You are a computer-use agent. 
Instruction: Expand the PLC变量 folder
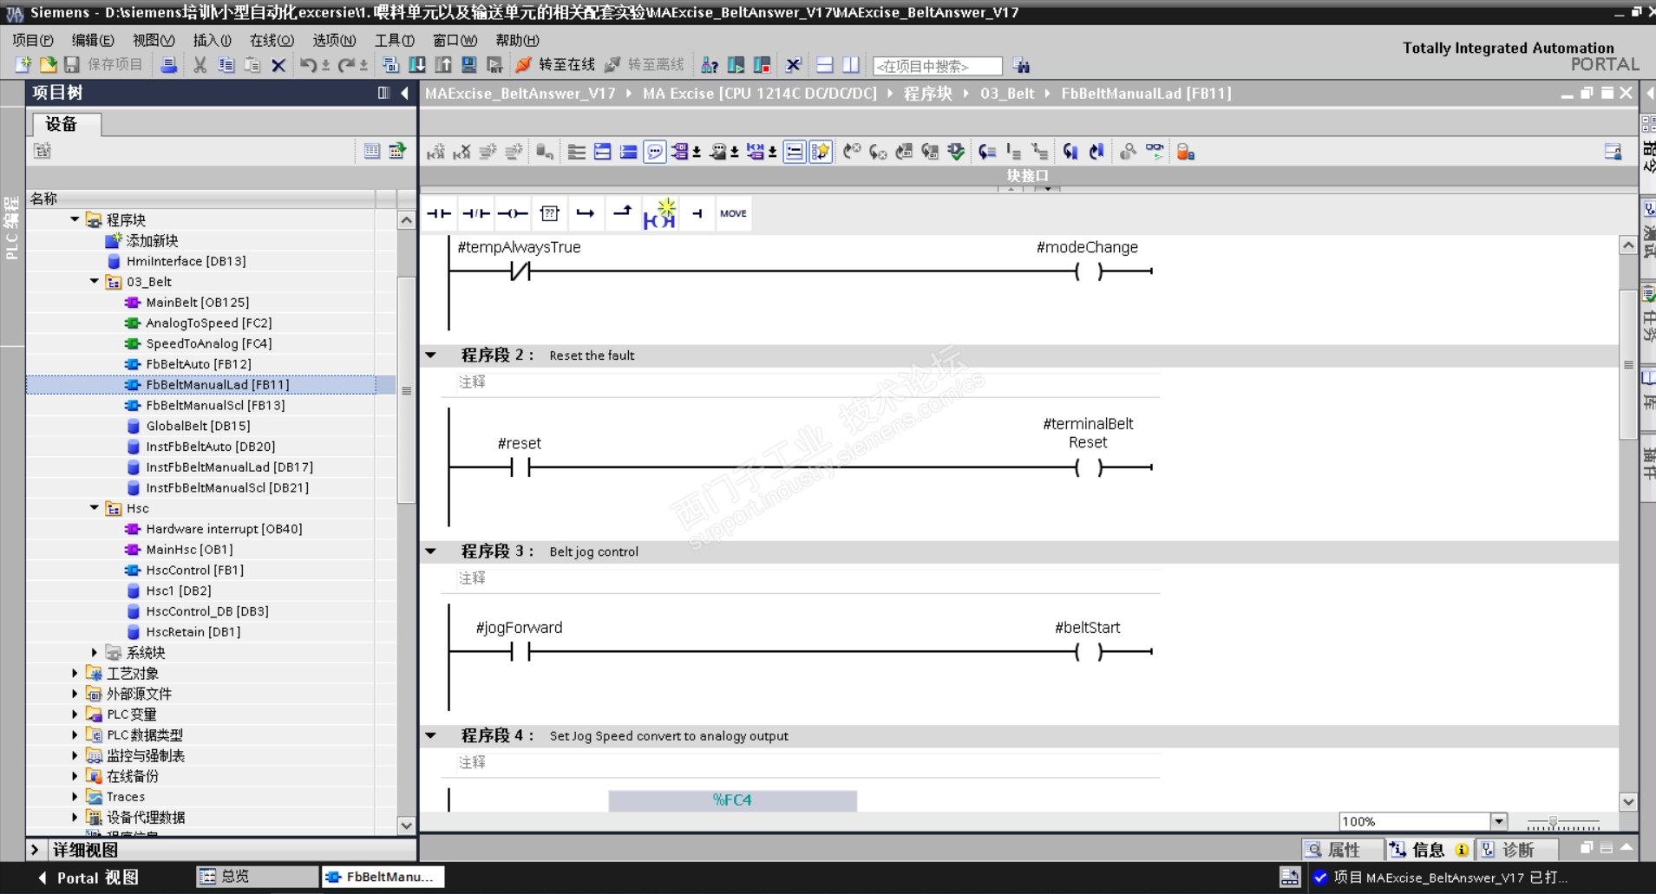coord(75,714)
